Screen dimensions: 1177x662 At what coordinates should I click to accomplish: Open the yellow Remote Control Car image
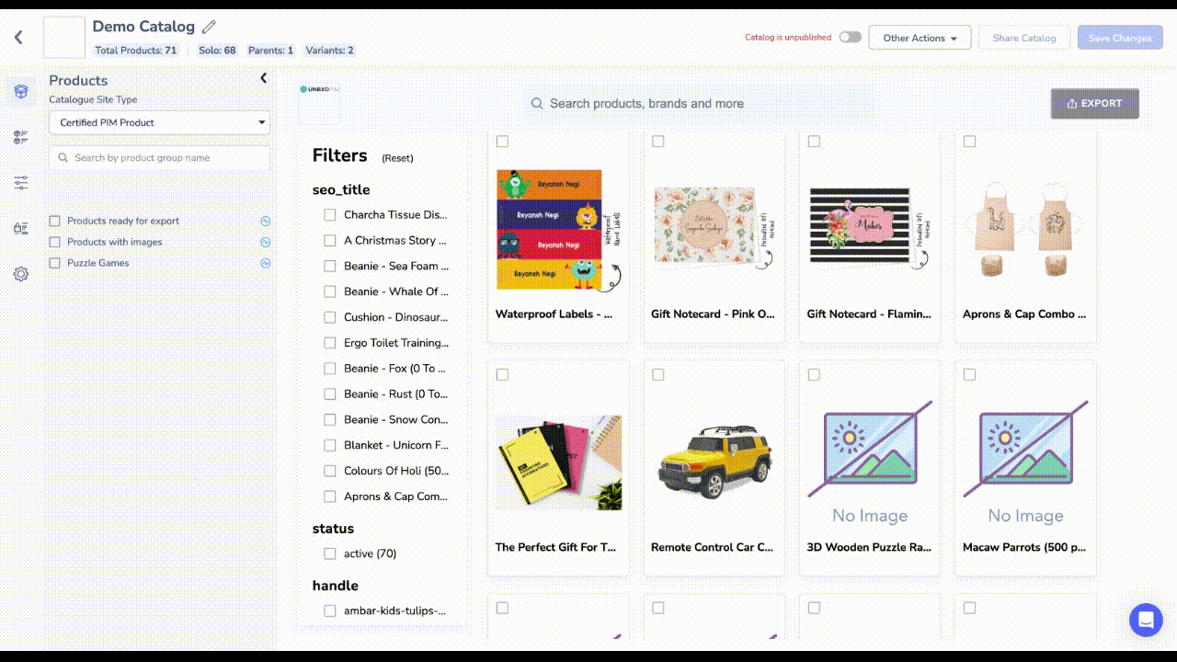click(x=714, y=462)
